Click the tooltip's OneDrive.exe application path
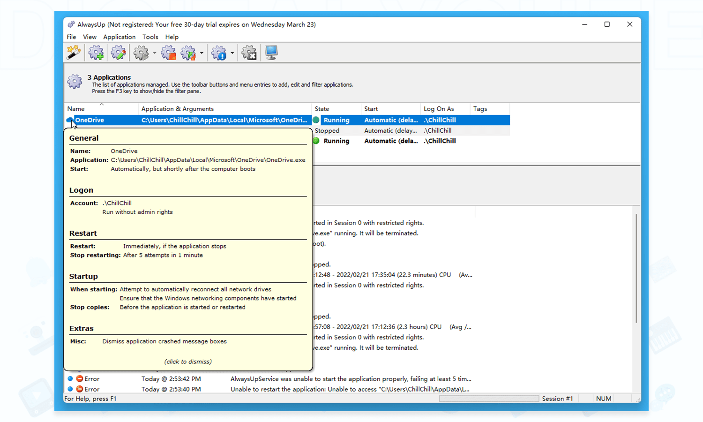This screenshot has width=703, height=422. coord(208,160)
